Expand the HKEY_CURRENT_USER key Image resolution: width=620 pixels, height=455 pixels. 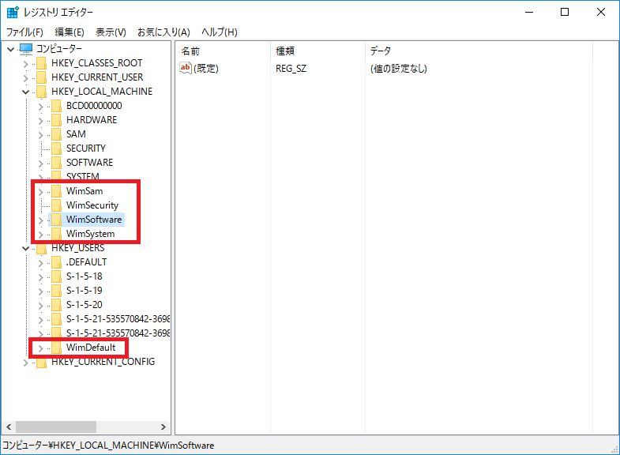point(26,78)
